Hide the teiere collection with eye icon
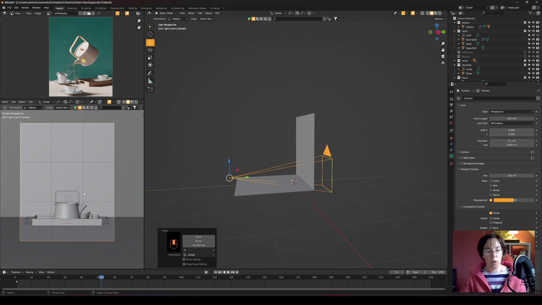The image size is (542, 305). 533,61
